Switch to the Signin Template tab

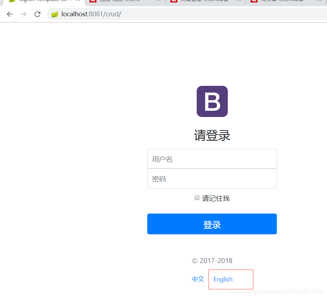(43, 1)
